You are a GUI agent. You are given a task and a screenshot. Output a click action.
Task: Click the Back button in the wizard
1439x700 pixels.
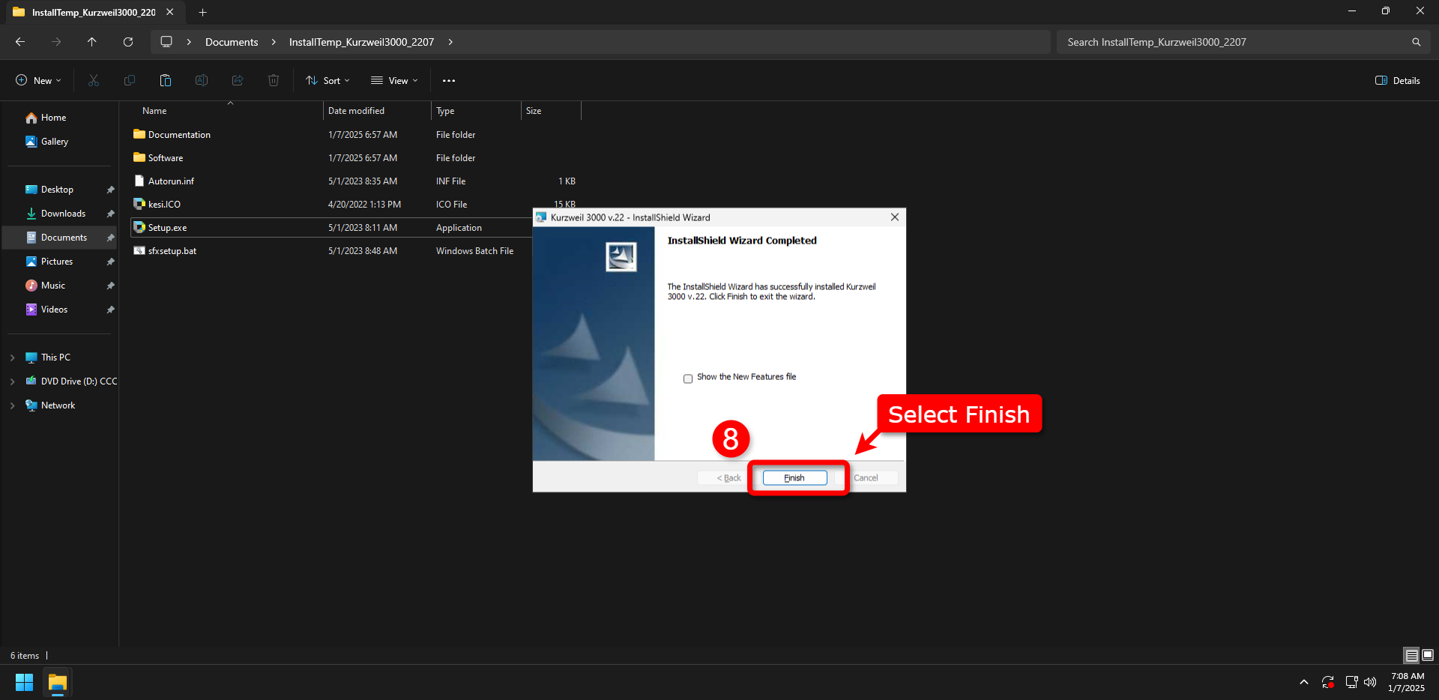tap(728, 477)
